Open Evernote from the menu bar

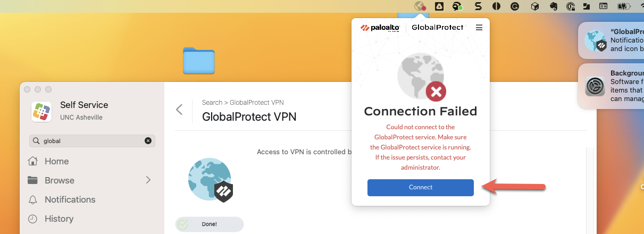(553, 6)
